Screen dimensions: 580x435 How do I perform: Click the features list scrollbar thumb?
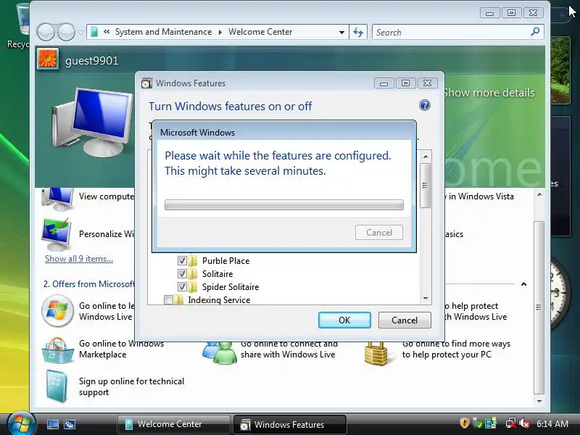426,186
